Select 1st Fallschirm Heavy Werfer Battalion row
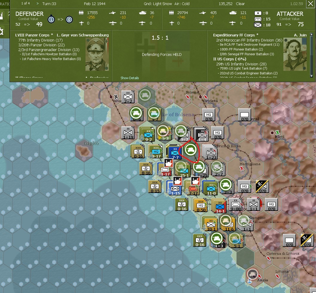The height and width of the screenshot is (293, 316). pyautogui.click(x=51, y=59)
